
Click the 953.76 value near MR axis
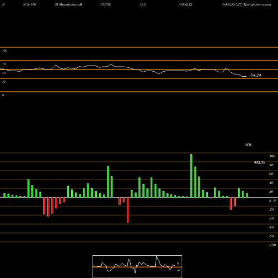[x=259, y=163]
